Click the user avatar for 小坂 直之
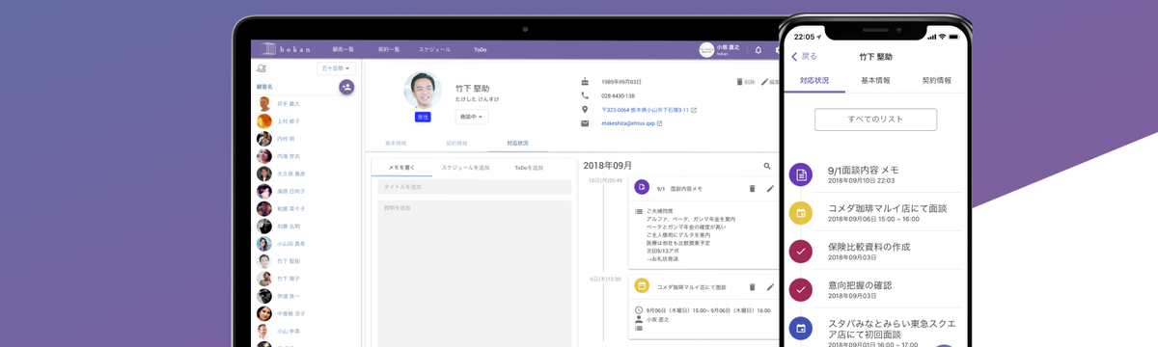1158x347 pixels. tap(707, 50)
